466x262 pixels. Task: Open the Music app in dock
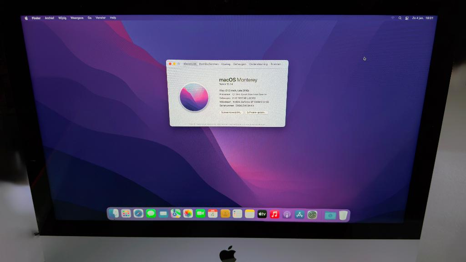click(274, 214)
